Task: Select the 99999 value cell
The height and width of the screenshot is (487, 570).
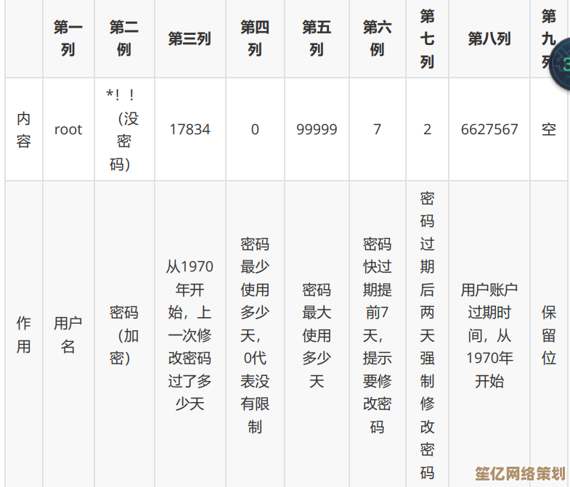Action: click(x=317, y=129)
